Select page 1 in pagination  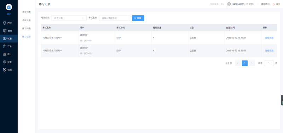coord(245,63)
